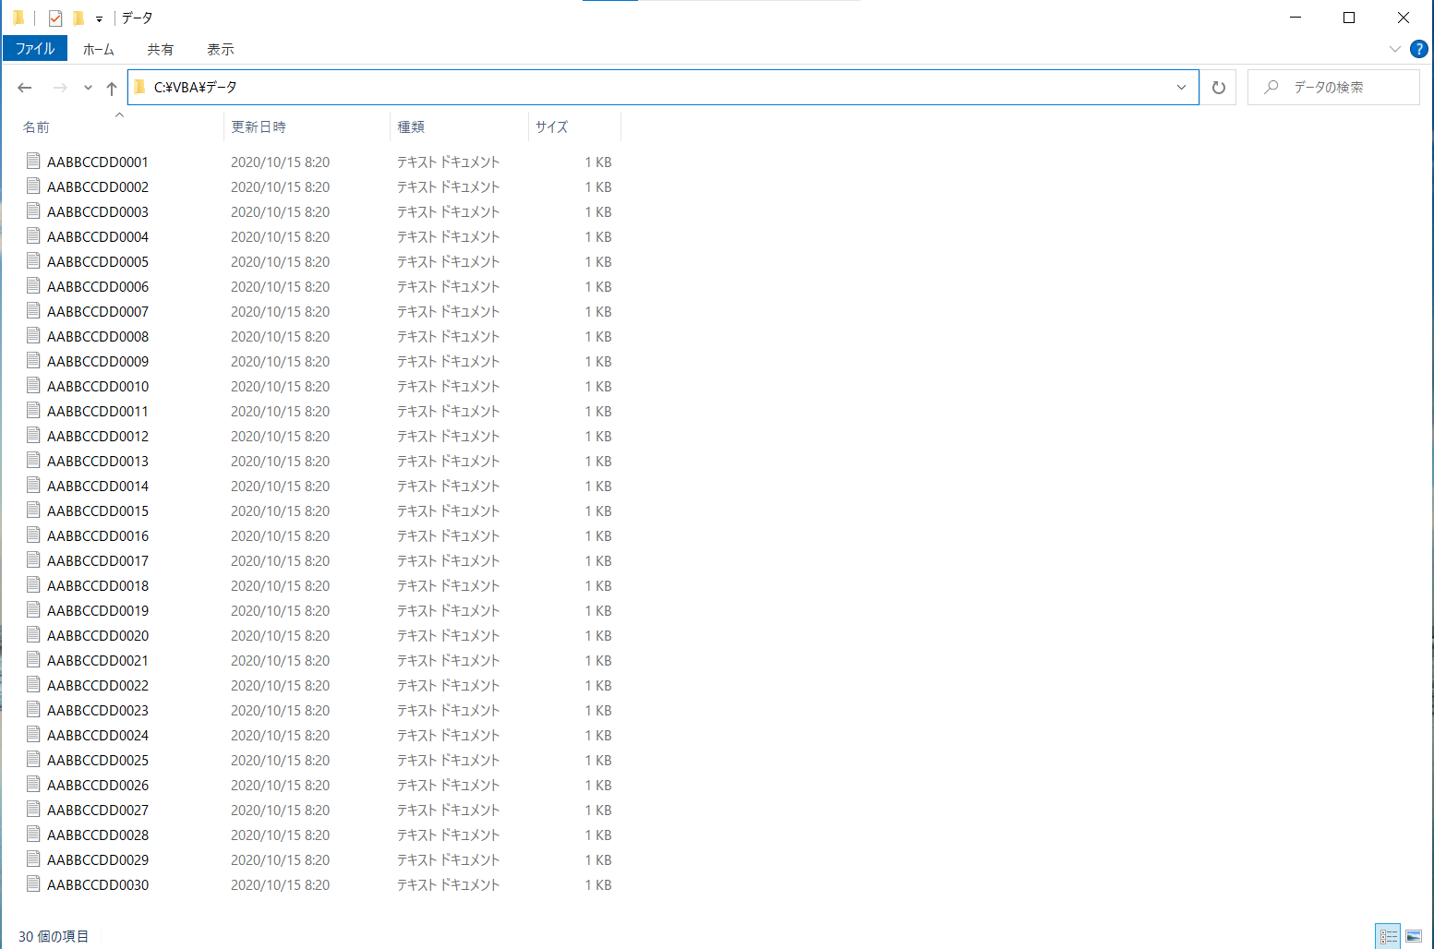Viewport: 1434px width, 949px height.
Task: Switch to the 表示 ribbon tab
Action: (x=220, y=49)
